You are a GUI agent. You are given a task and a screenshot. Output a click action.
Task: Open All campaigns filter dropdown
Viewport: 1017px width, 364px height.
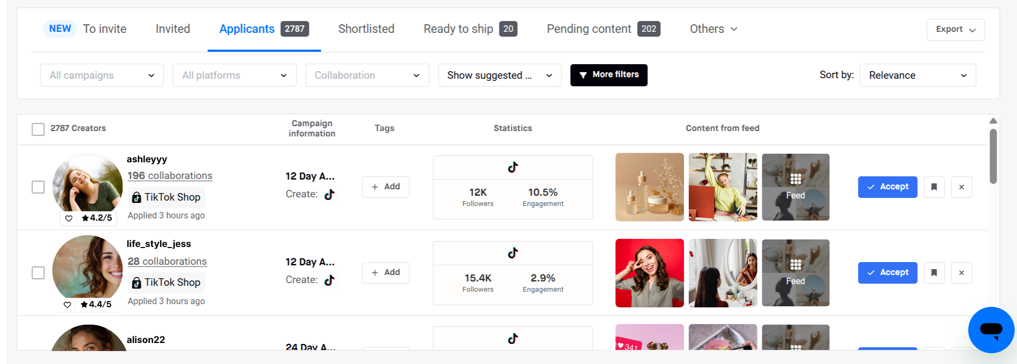(102, 75)
